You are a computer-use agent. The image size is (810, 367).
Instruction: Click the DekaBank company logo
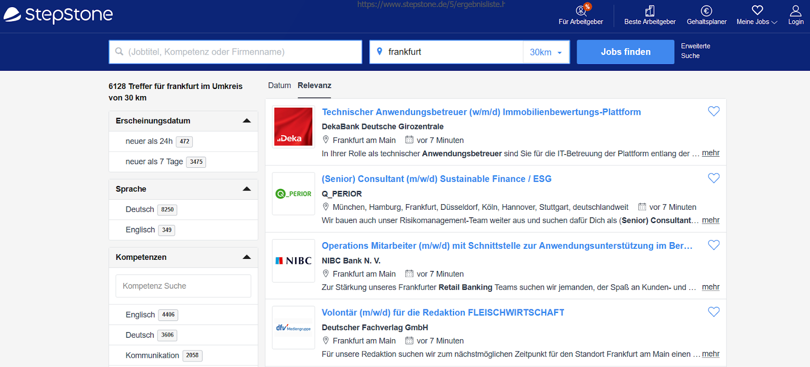(x=294, y=127)
